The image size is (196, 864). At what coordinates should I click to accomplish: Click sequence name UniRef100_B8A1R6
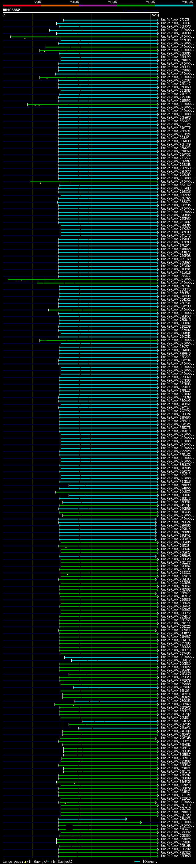point(175,424)
